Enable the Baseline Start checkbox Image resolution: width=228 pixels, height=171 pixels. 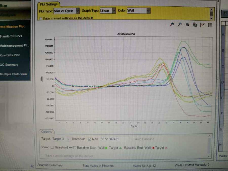coord(75,147)
